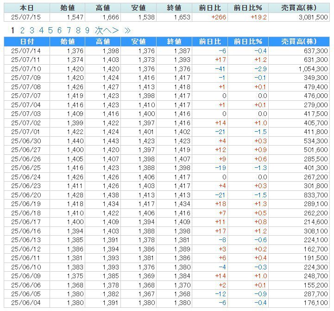The height and width of the screenshot is (311, 334).
Task: Select the 25/06/18 date cell
Action: click(x=26, y=213)
